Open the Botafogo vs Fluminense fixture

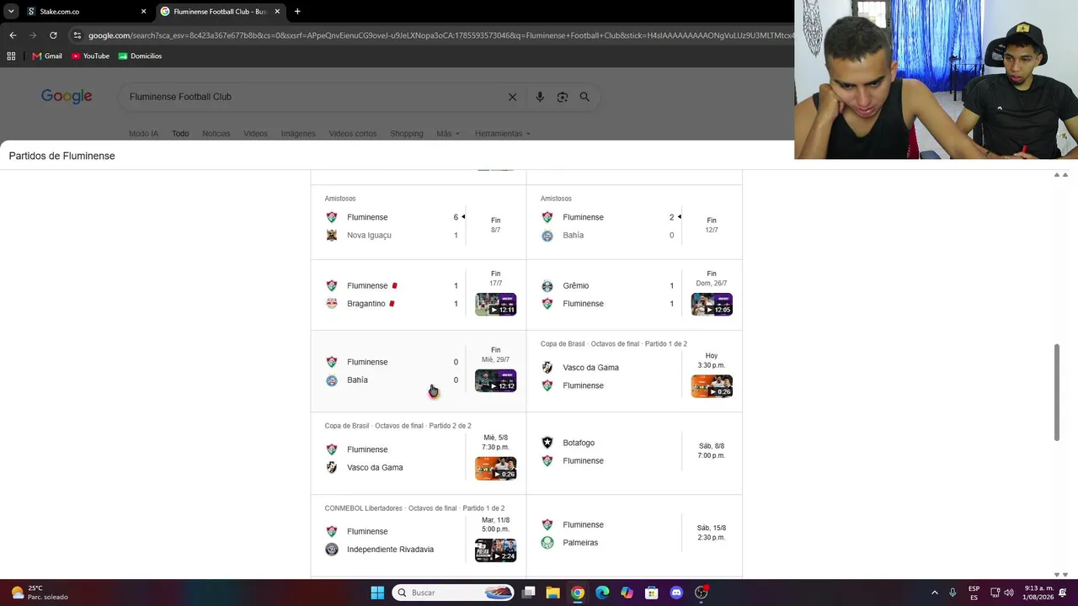click(634, 453)
